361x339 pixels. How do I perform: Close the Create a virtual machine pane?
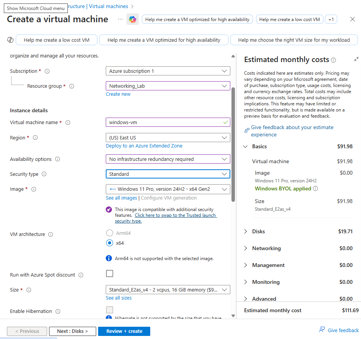(x=353, y=19)
